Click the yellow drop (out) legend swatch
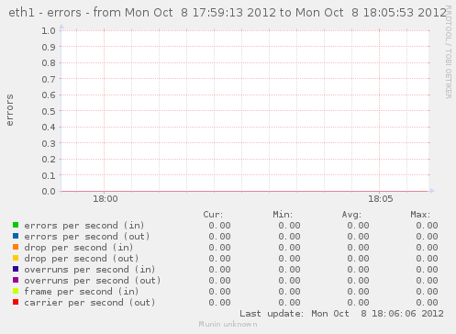This screenshot has height=334, width=456. click(x=16, y=258)
